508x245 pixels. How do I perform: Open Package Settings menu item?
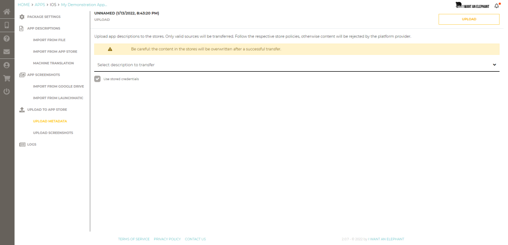pos(44,17)
